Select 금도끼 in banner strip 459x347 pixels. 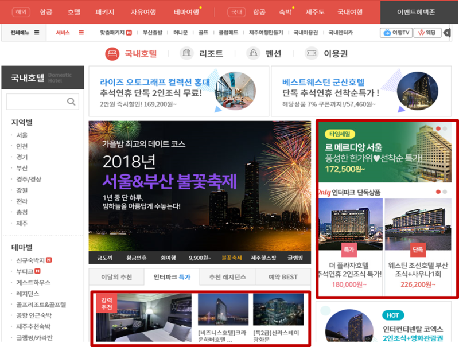coord(104,258)
